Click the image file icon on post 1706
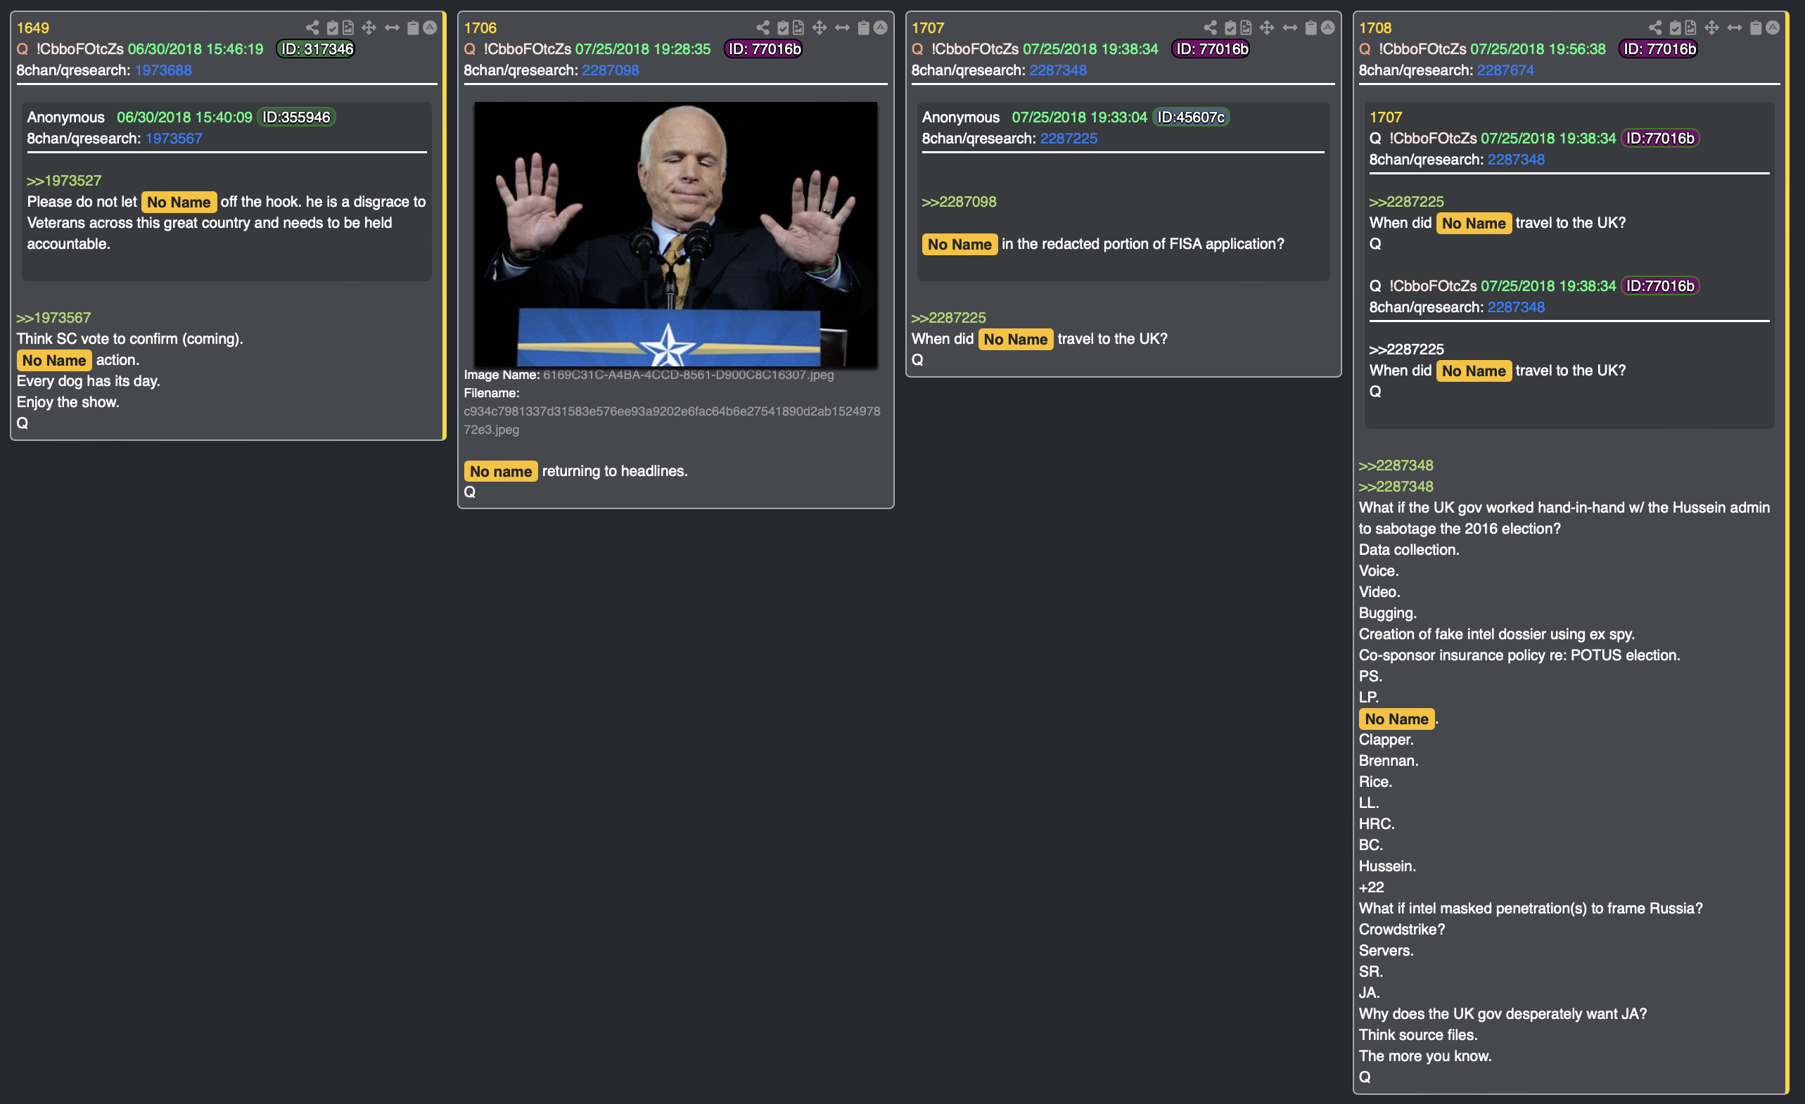This screenshot has height=1104, width=1805. (798, 28)
